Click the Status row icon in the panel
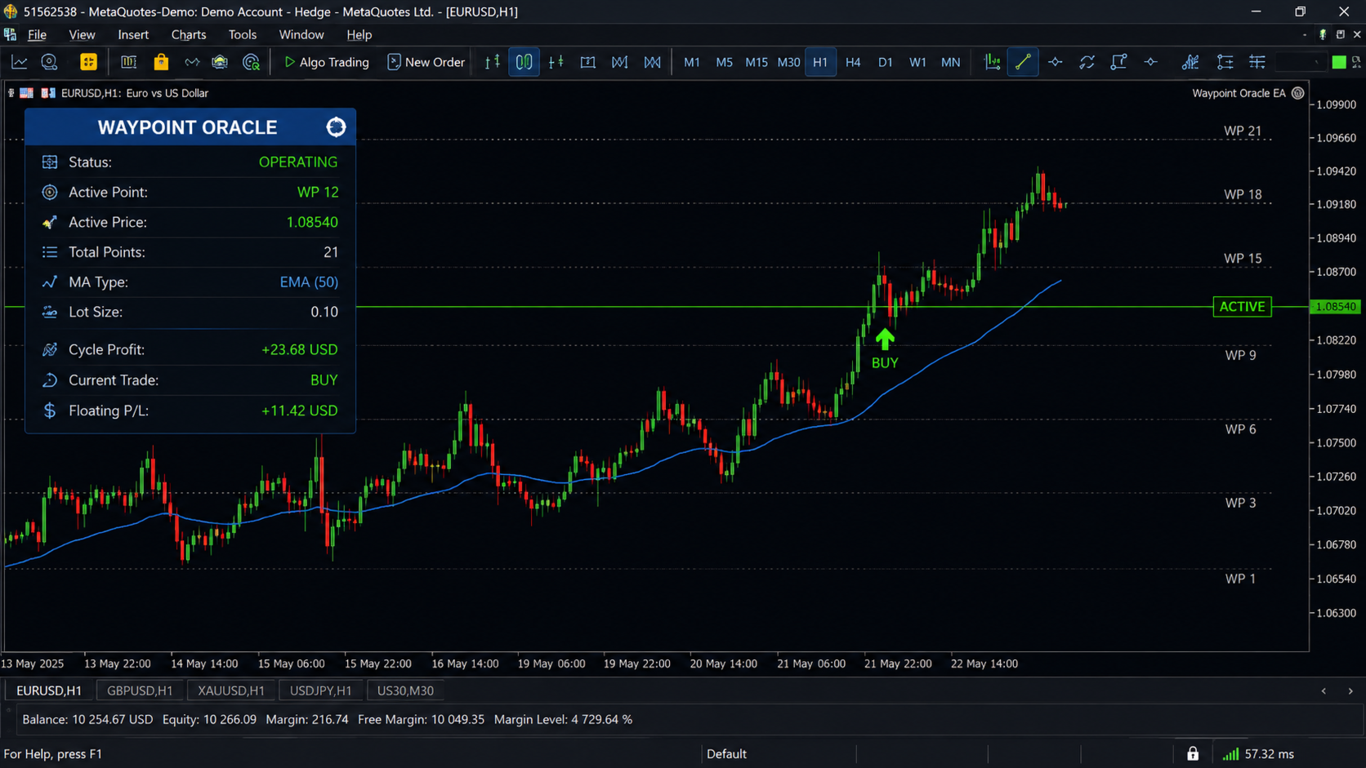1366x768 pixels. click(x=50, y=162)
